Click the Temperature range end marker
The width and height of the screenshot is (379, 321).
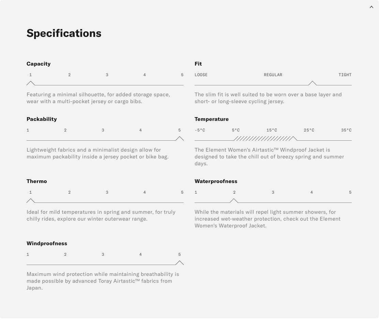(x=294, y=138)
